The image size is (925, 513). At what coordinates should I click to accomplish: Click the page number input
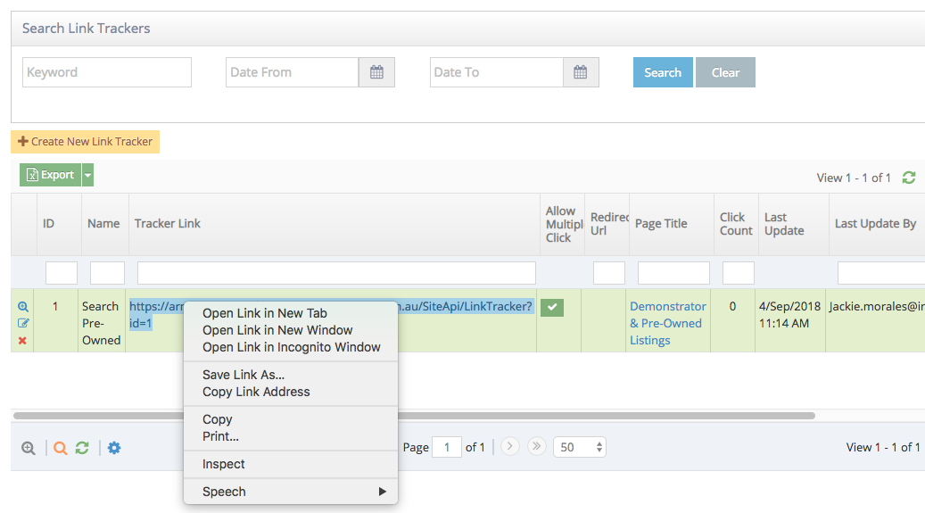[x=447, y=447]
